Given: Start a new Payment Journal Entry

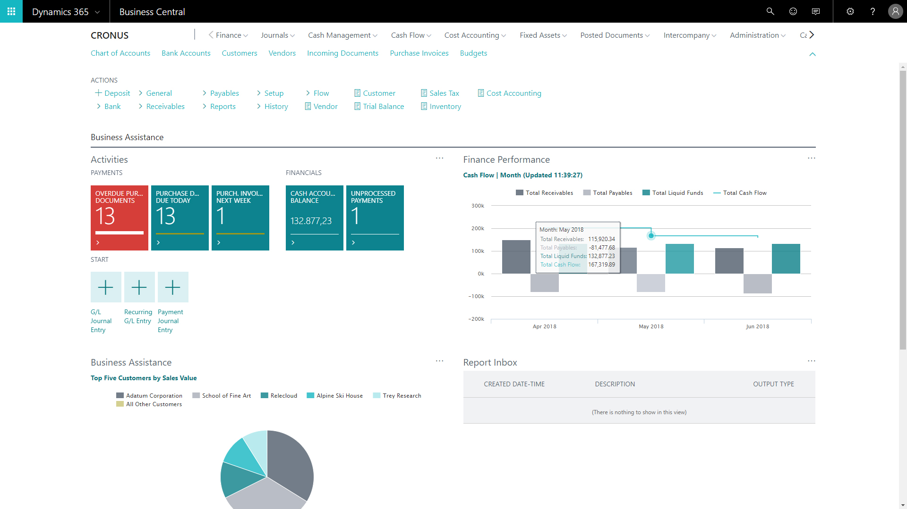Looking at the screenshot, I should (173, 287).
